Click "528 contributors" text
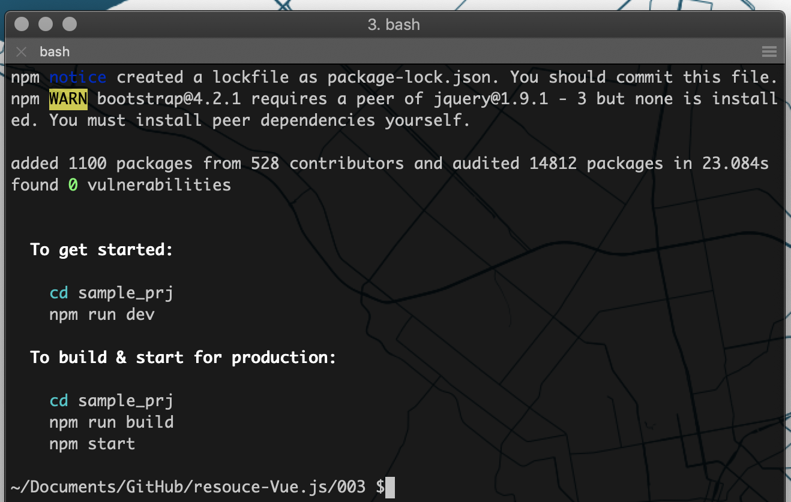This screenshot has width=791, height=502. (x=327, y=164)
